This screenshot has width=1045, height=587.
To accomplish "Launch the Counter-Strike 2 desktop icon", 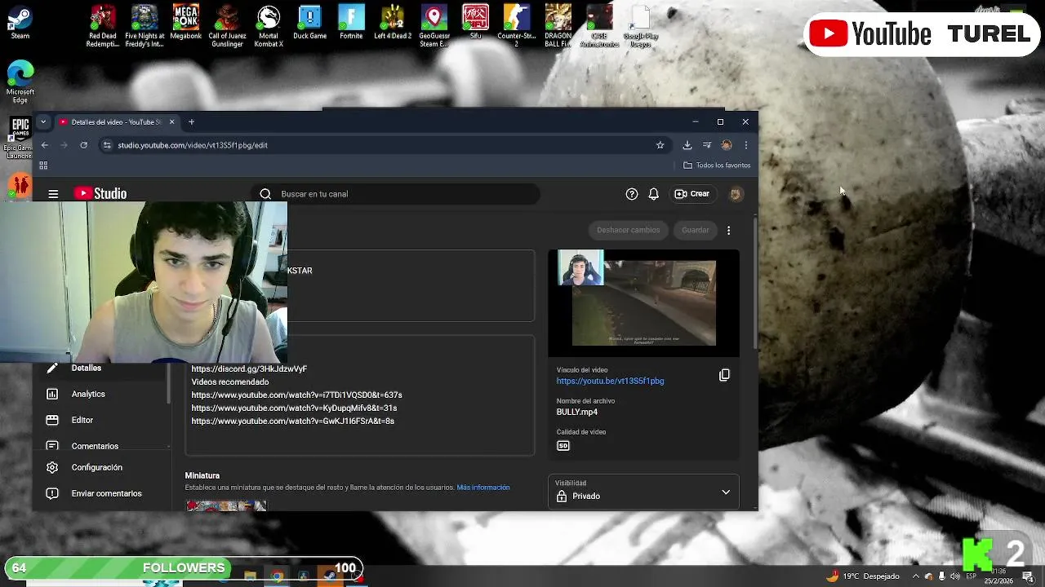I will click(x=516, y=26).
